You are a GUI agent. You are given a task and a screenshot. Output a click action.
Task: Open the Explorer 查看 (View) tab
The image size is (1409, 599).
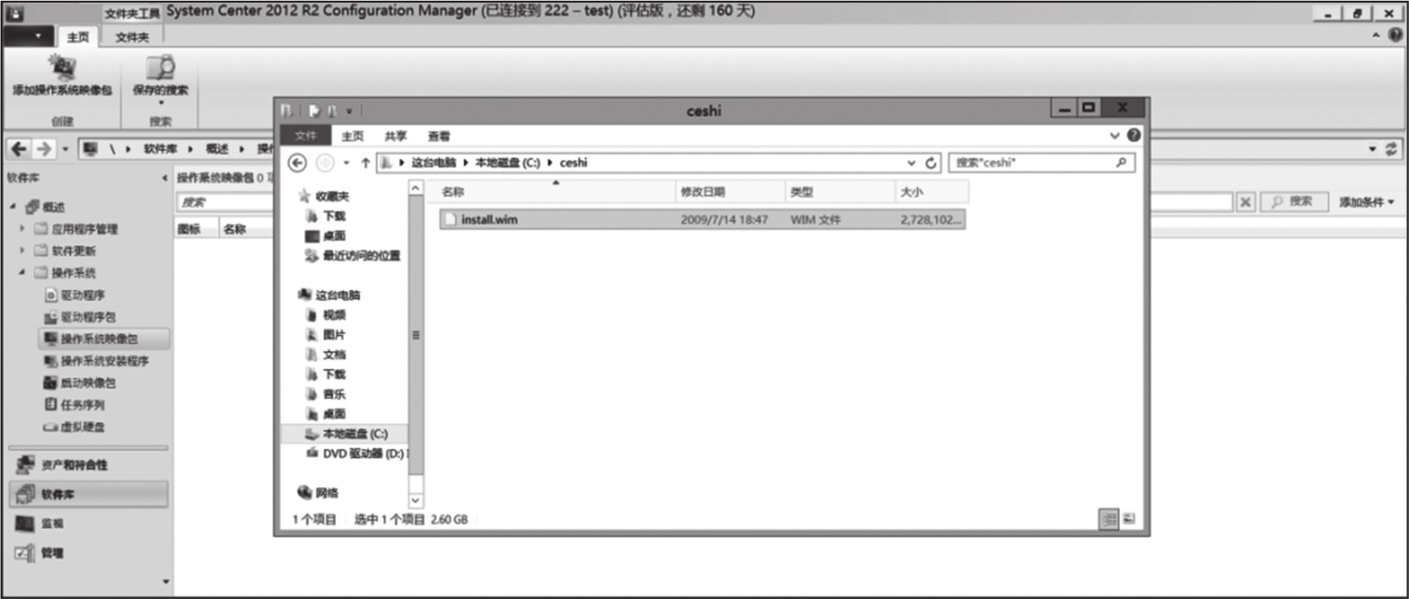pyautogui.click(x=439, y=136)
